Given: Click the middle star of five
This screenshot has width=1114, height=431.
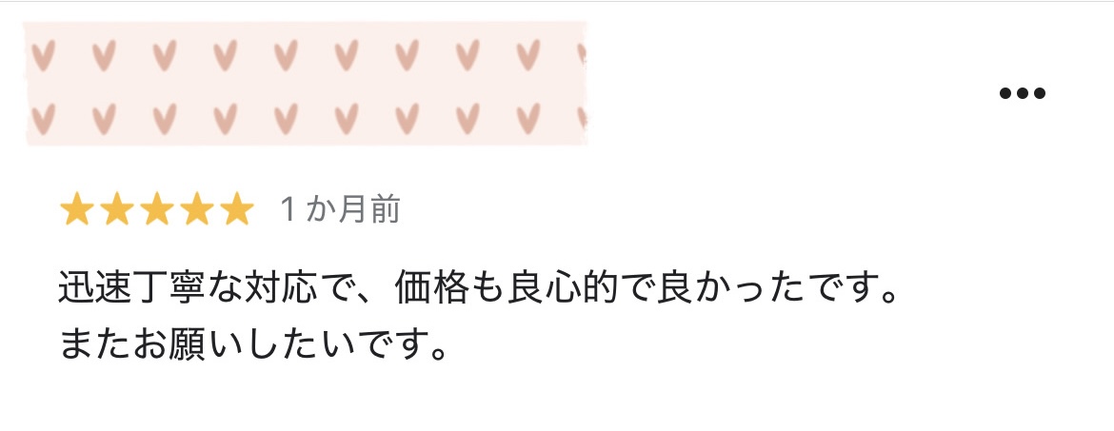Looking at the screenshot, I should coord(156,209).
